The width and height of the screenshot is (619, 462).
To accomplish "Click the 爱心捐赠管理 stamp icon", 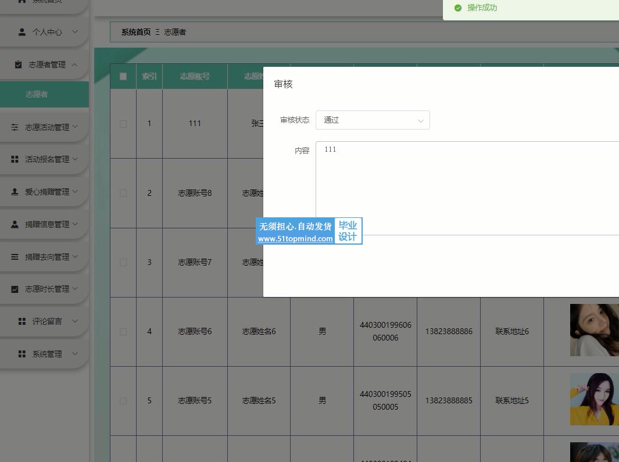I will tap(15, 192).
